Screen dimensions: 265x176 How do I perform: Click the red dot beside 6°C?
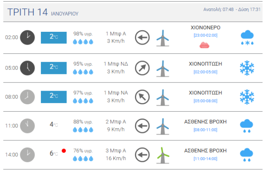[x=64, y=151]
